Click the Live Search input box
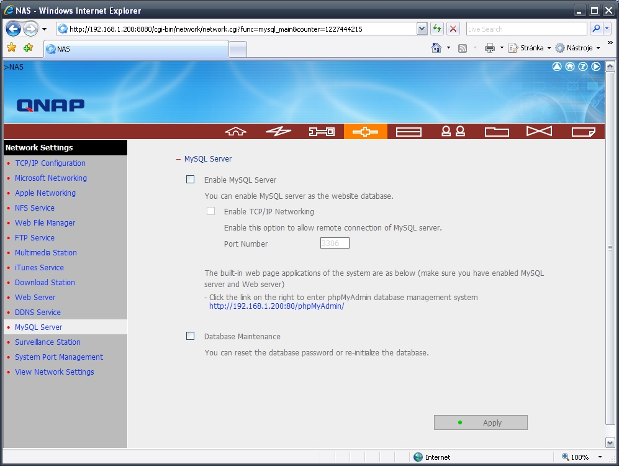619x466 pixels. [526, 29]
